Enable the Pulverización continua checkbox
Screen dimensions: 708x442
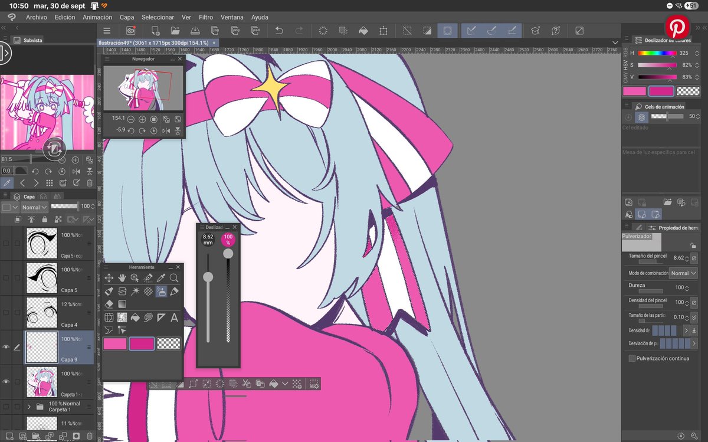(x=632, y=358)
